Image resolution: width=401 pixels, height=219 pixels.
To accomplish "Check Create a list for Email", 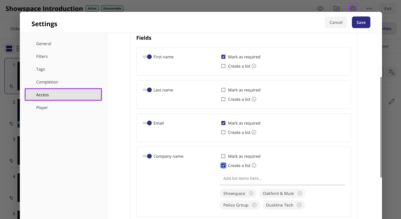I will [x=223, y=132].
